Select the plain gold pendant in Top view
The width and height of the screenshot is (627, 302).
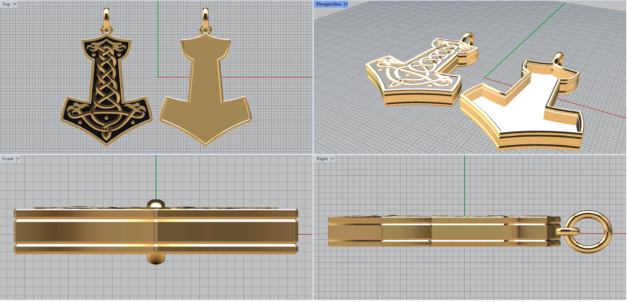205,90
